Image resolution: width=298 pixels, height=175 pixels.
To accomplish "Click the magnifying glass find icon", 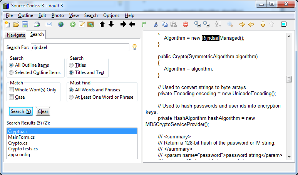I will click(230, 24).
